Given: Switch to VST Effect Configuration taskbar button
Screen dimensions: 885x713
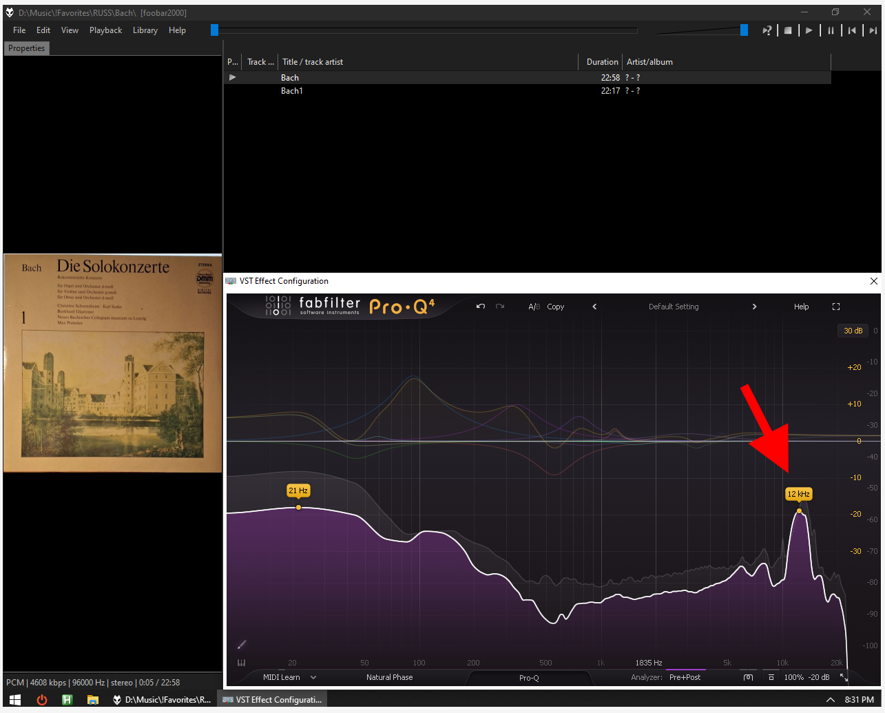Looking at the screenshot, I should pyautogui.click(x=272, y=700).
